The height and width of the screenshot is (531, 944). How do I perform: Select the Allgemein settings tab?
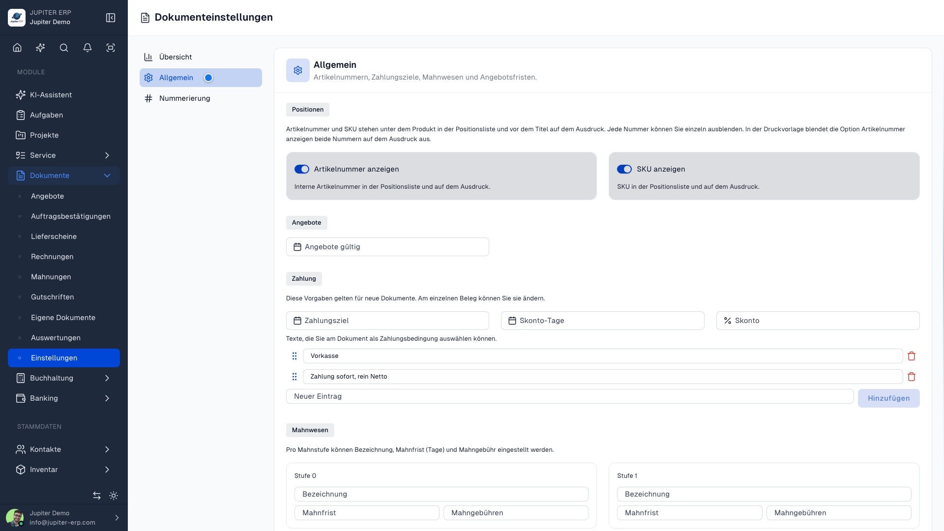coord(201,78)
